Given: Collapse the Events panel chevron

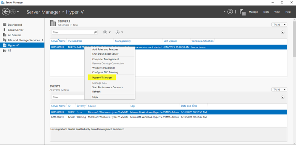Looking at the screenshot, I should 282,97.
